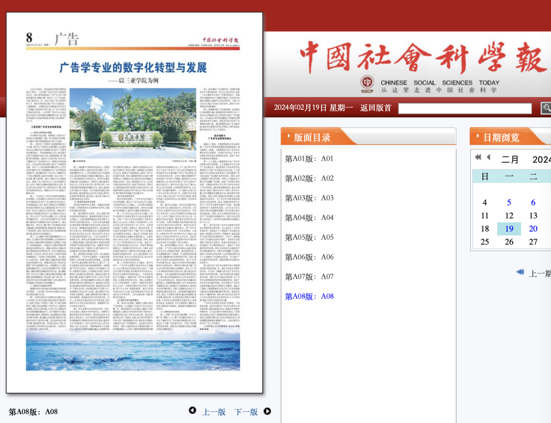Click the 返回版首 link
This screenshot has width=551, height=423.
pos(376,108)
